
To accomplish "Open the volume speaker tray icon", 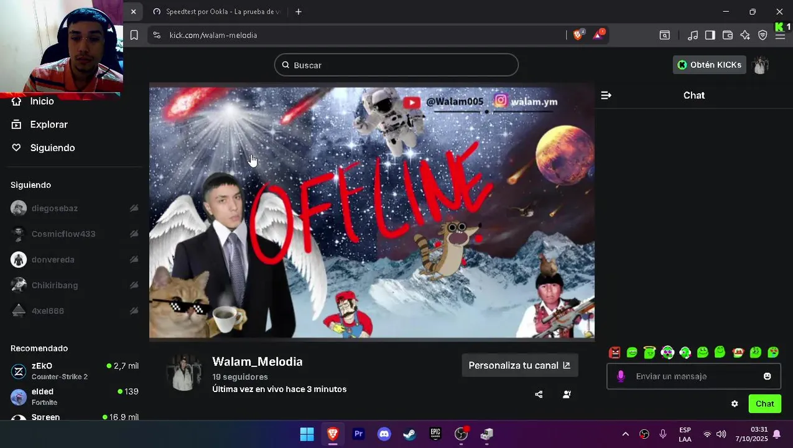I will (721, 434).
